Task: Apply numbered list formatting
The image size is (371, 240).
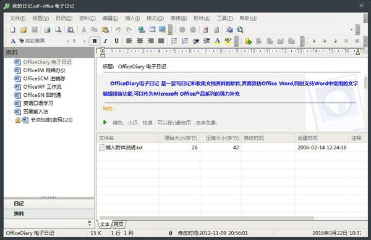Action: pyautogui.click(x=185, y=41)
